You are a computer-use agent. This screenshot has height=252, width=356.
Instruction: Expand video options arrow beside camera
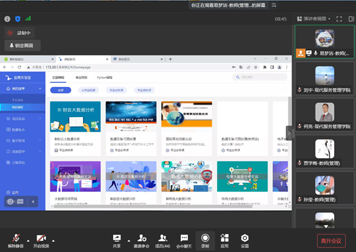(x=53, y=240)
